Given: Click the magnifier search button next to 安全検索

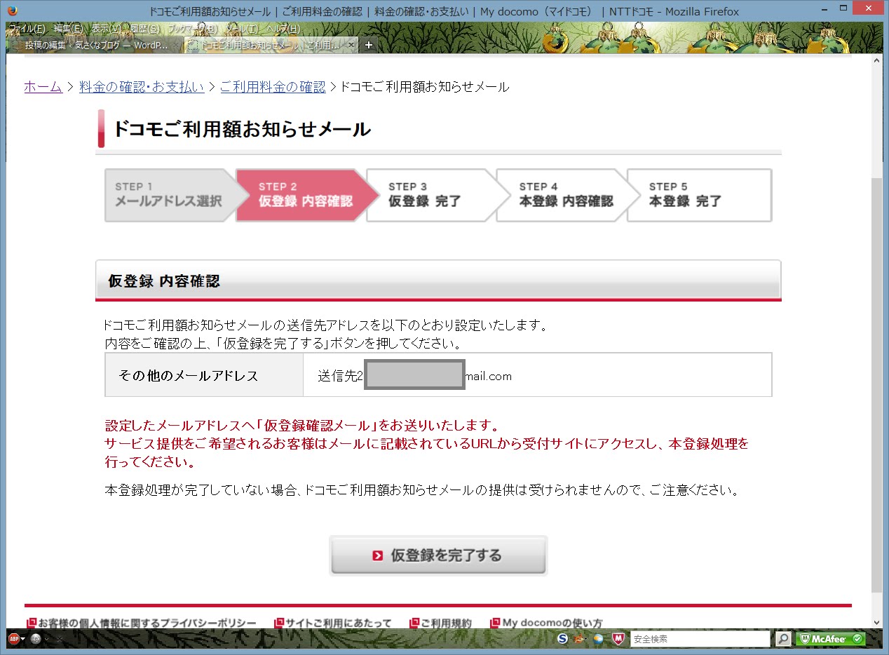Looking at the screenshot, I should point(783,639).
